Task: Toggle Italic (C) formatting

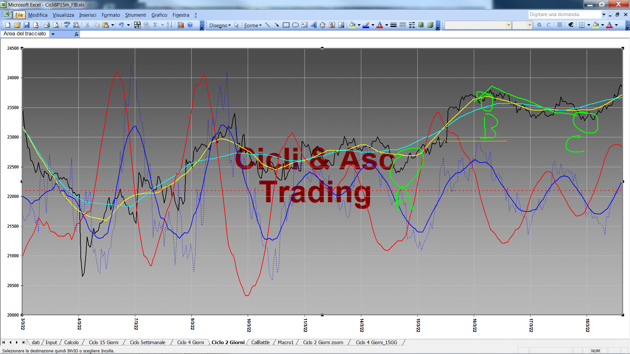Action: click(548, 25)
